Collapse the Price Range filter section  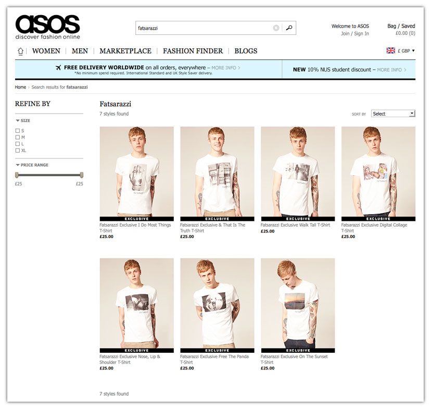32,165
